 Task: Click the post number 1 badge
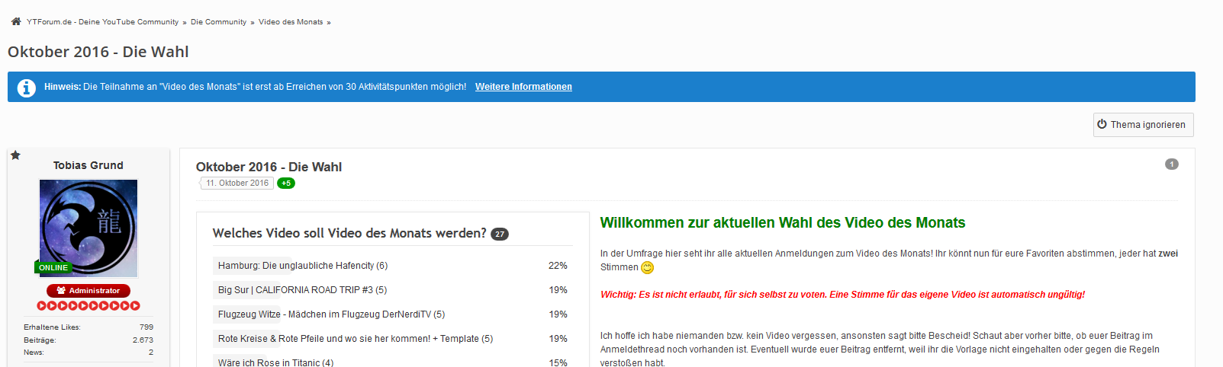pyautogui.click(x=1171, y=164)
